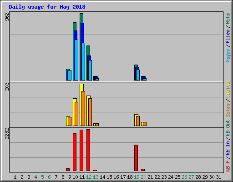Click day label 9 on x-axis
Image resolution: width=233 pixels, height=182 pixels.
[x=70, y=177]
